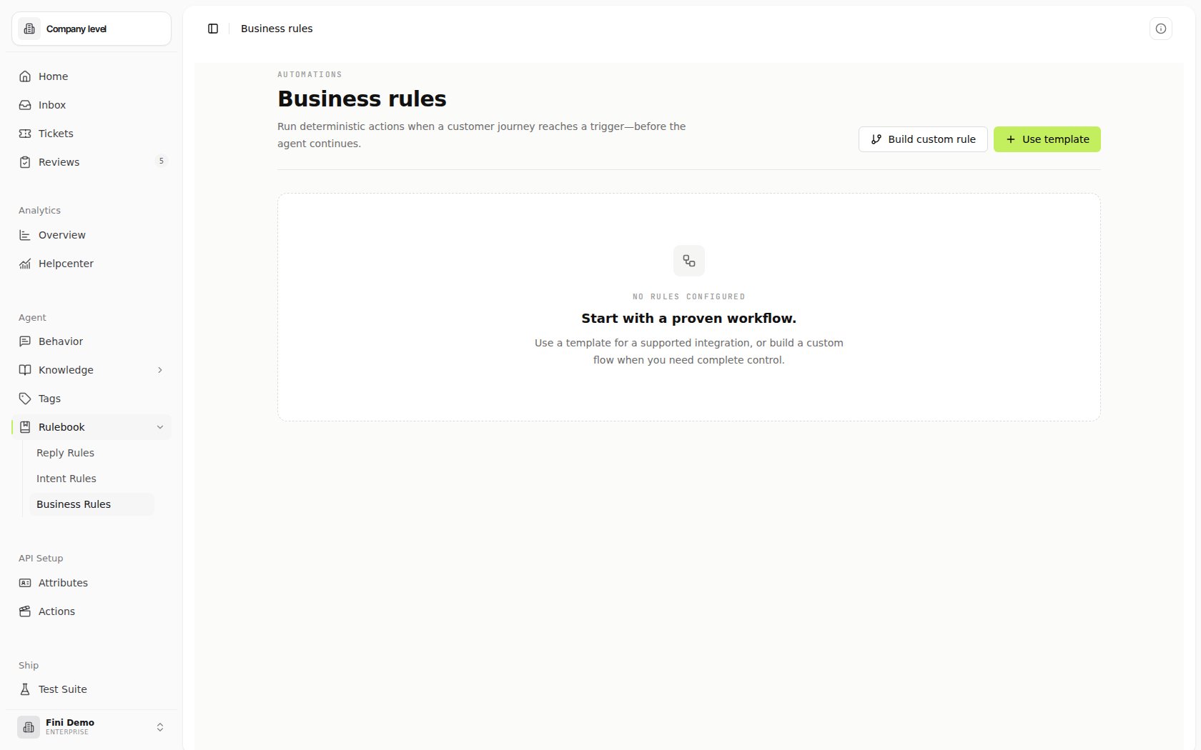1201x750 pixels.
Task: Open the info icon at top right
Action: 1161,29
